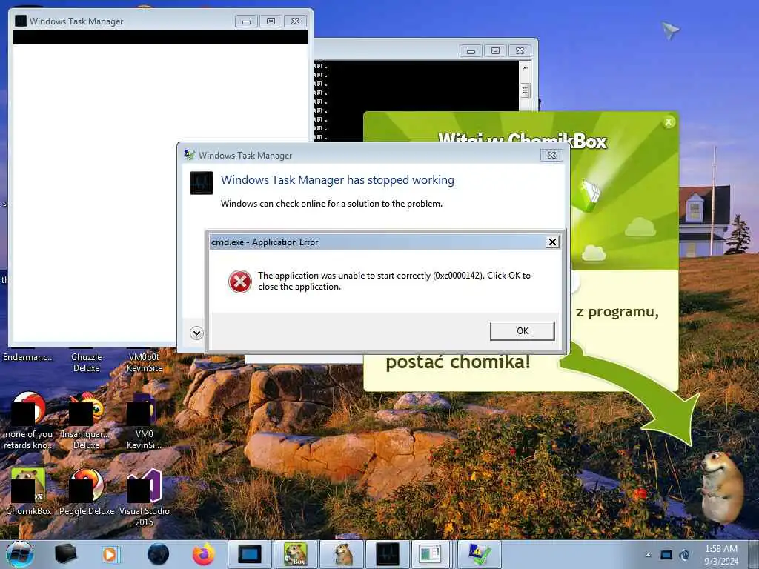Switch to the command prompt taskbar button
The image size is (759, 569).
coord(250,554)
